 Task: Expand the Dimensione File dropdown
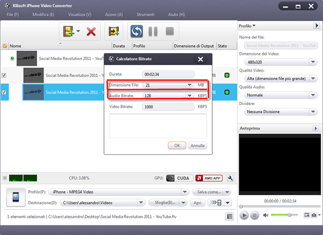[189, 85]
